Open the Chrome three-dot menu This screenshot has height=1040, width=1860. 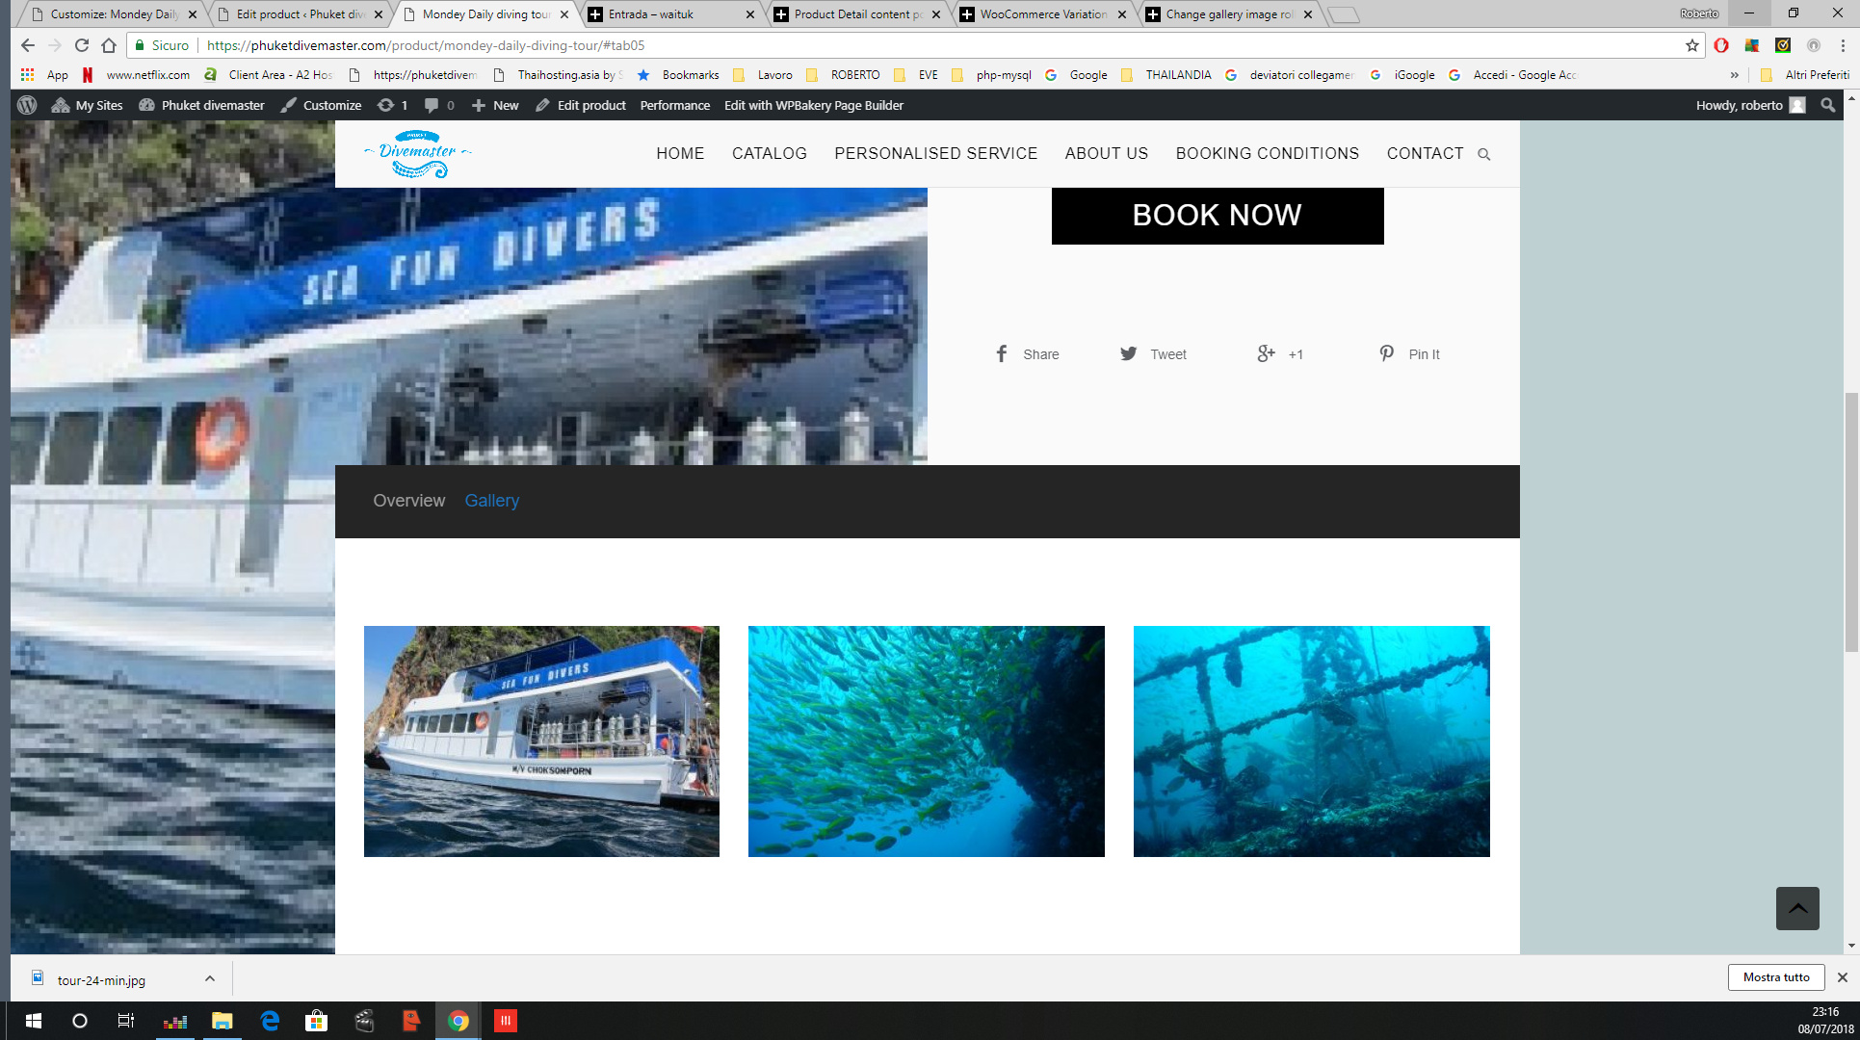tap(1843, 45)
